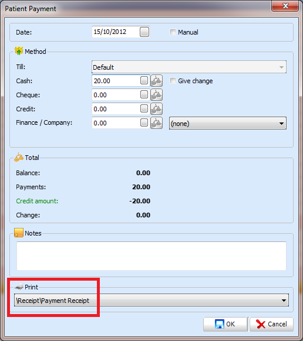Click into the Notes text area

tap(151, 256)
